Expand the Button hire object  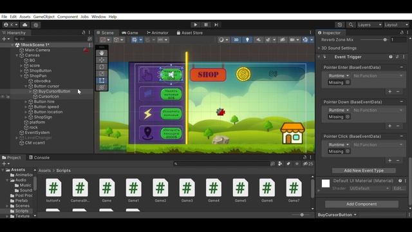pyautogui.click(x=26, y=102)
